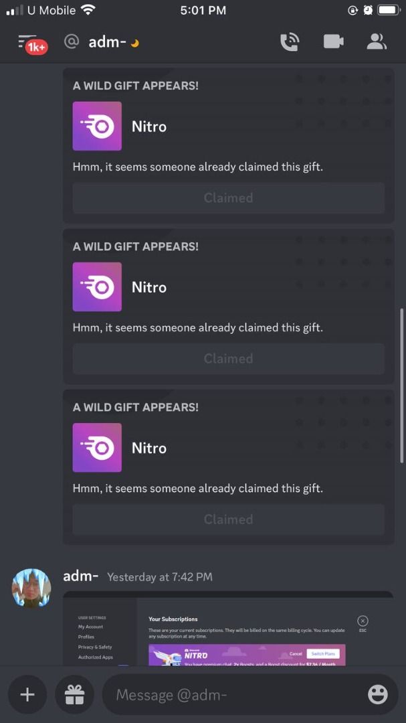Image resolution: width=406 pixels, height=723 pixels.
Task: Start a video call
Action: [333, 42]
